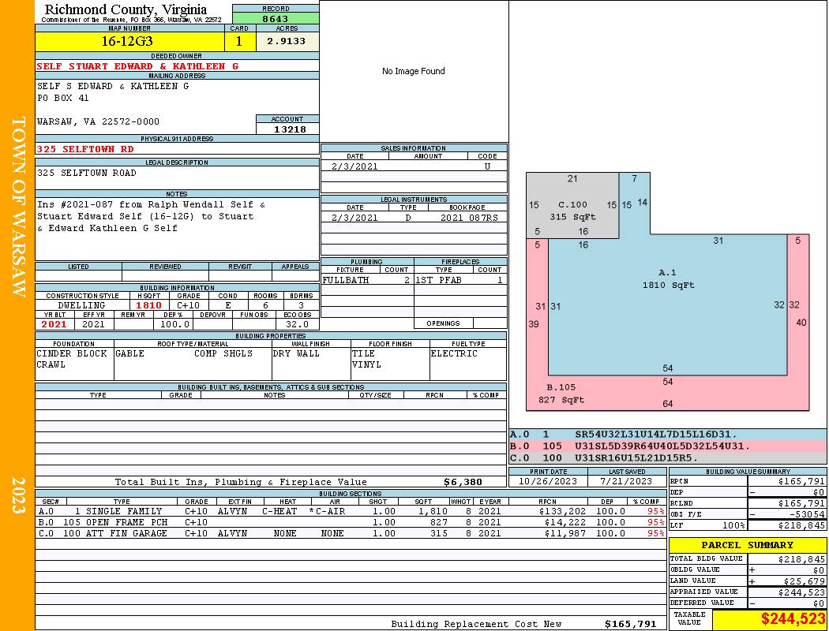
Task: Select physical address 325 SELFTOWN RD
Action: [x=85, y=149]
